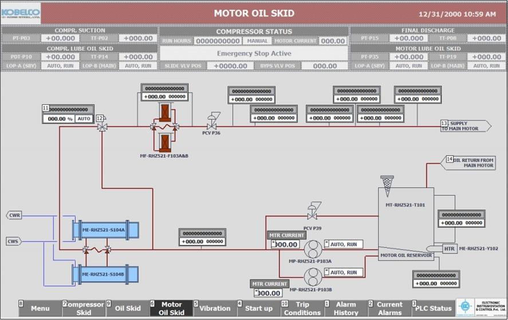Open the Trip Conditions page
Viewport: 508px width, 320px height.
click(x=302, y=309)
